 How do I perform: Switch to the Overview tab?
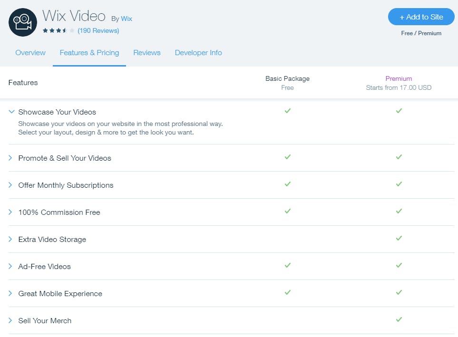click(30, 53)
